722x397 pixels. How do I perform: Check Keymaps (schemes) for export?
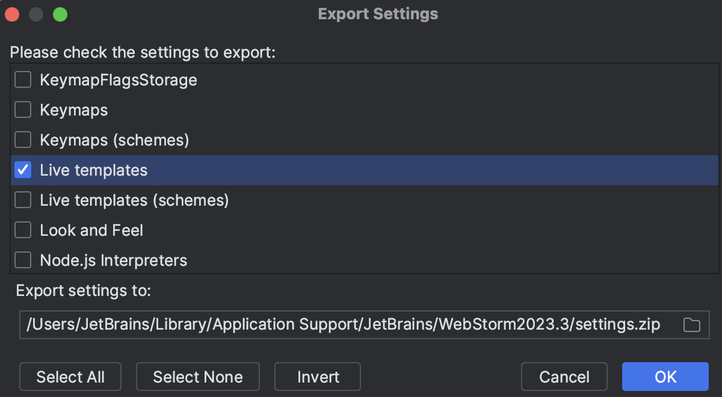click(22, 139)
